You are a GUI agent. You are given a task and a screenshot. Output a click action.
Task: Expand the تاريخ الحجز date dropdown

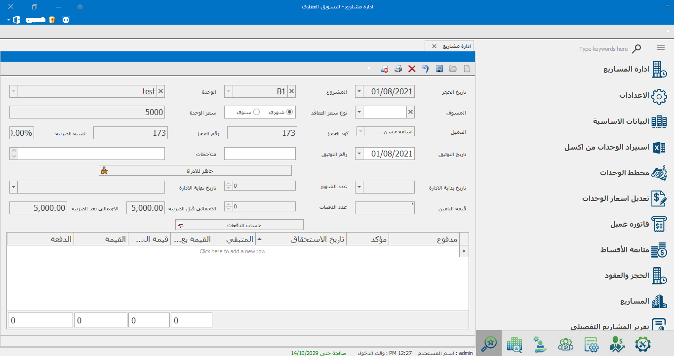point(359,91)
